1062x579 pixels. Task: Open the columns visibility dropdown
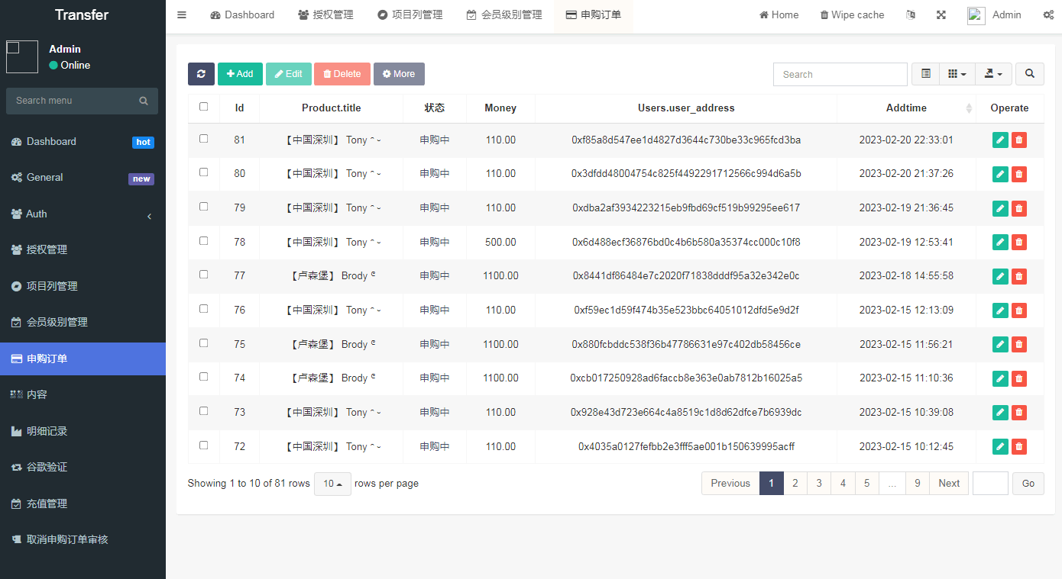tap(957, 74)
